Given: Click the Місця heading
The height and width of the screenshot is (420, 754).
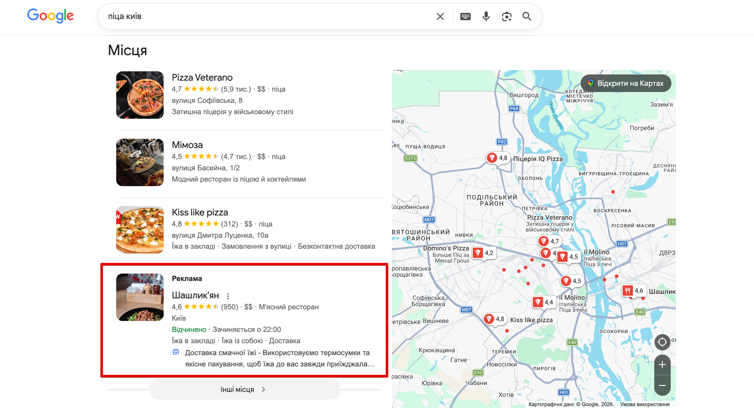Looking at the screenshot, I should [x=127, y=50].
